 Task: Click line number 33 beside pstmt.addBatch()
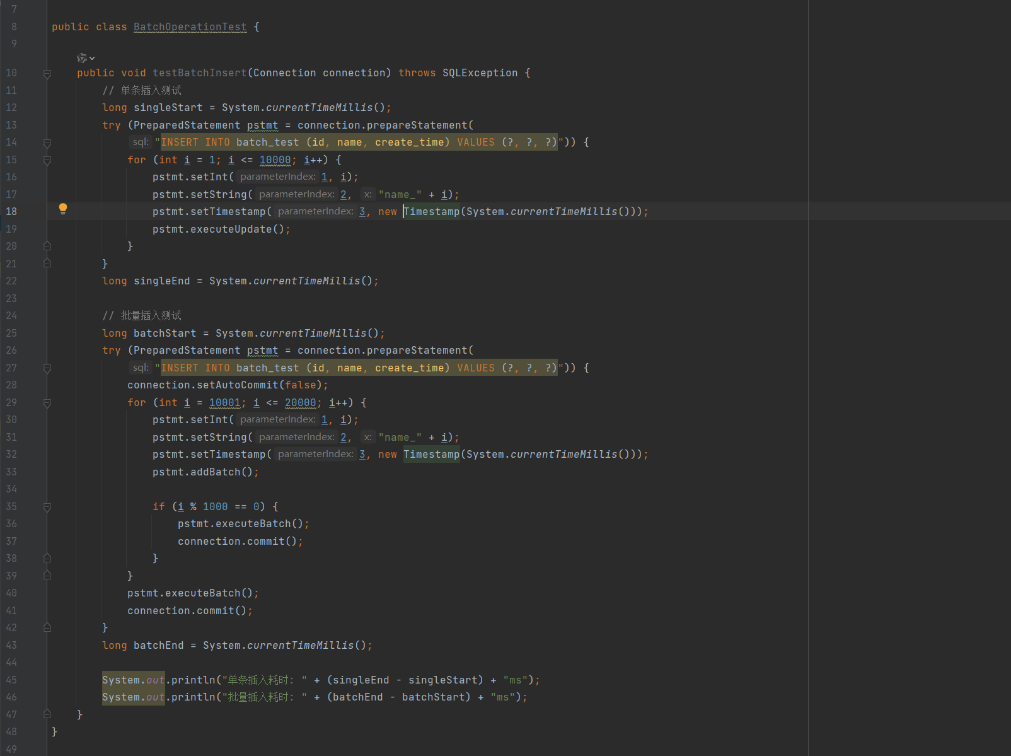[12, 472]
